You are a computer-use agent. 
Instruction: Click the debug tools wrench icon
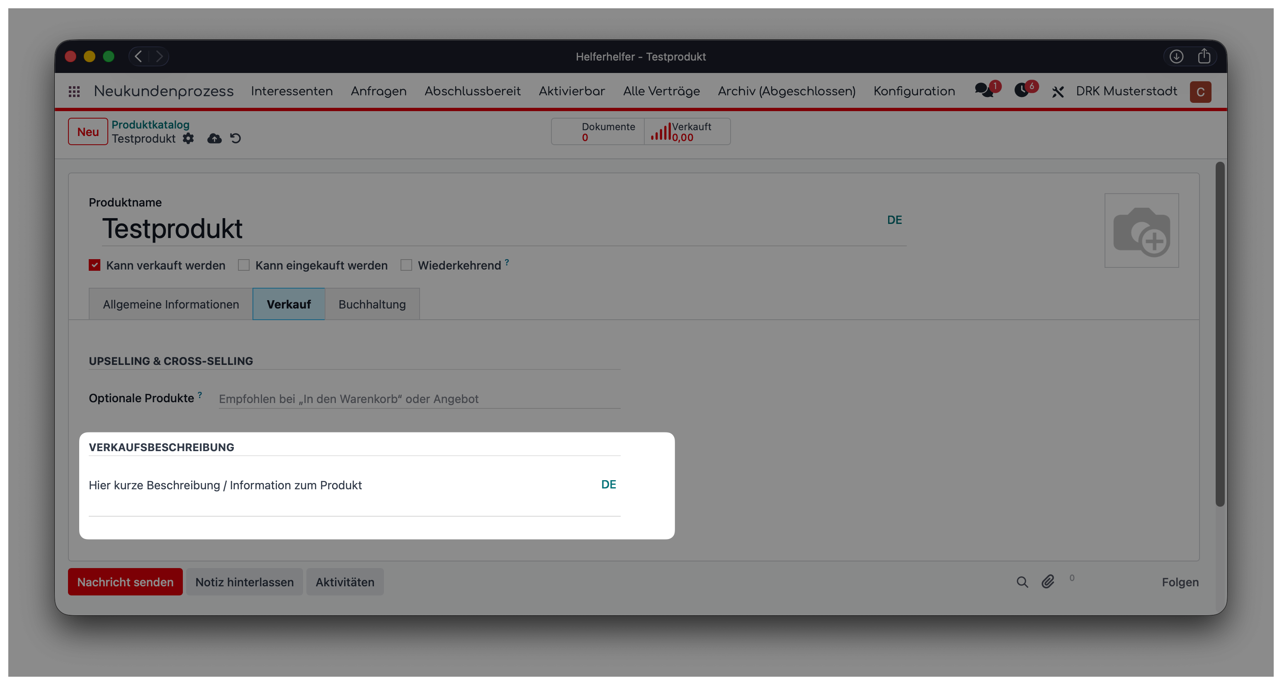point(1058,92)
